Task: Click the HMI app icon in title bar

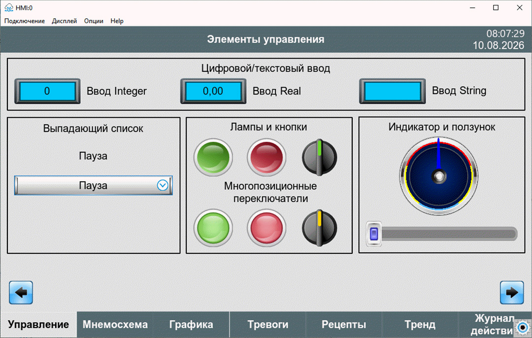Action: (9, 7)
